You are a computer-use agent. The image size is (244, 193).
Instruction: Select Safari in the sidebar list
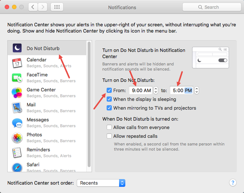pos(47,166)
